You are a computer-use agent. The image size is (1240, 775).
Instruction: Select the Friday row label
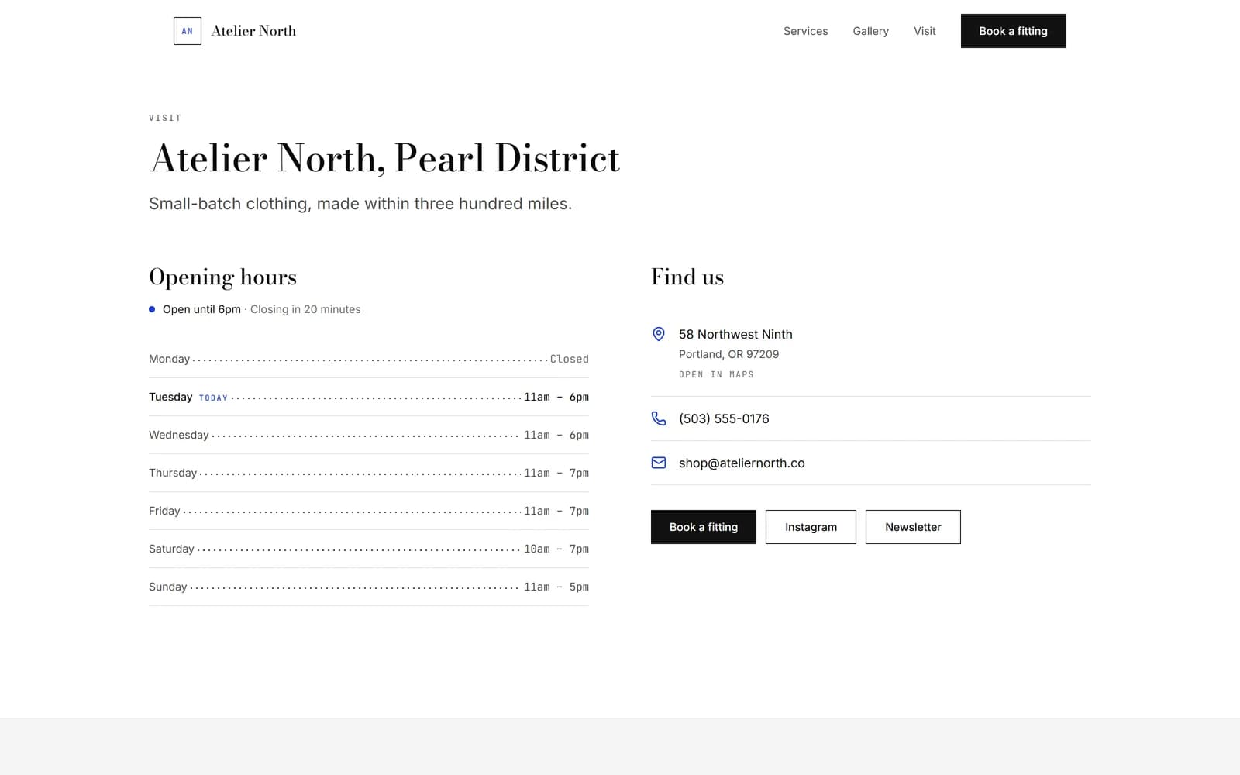pyautogui.click(x=164, y=511)
